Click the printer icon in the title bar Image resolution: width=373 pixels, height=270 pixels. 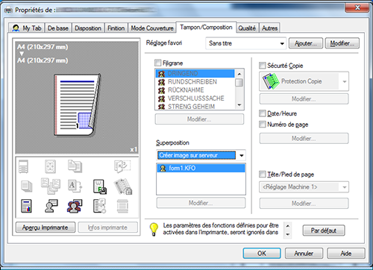8,10
